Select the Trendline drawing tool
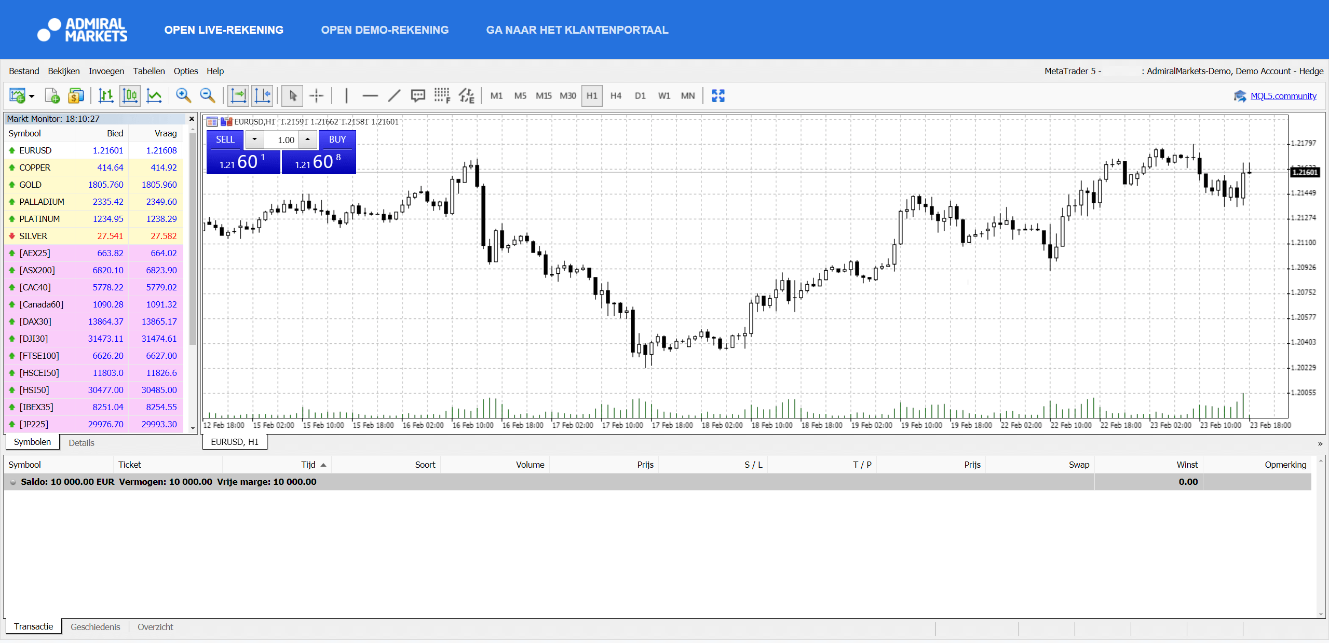Image resolution: width=1329 pixels, height=643 pixels. [x=394, y=95]
